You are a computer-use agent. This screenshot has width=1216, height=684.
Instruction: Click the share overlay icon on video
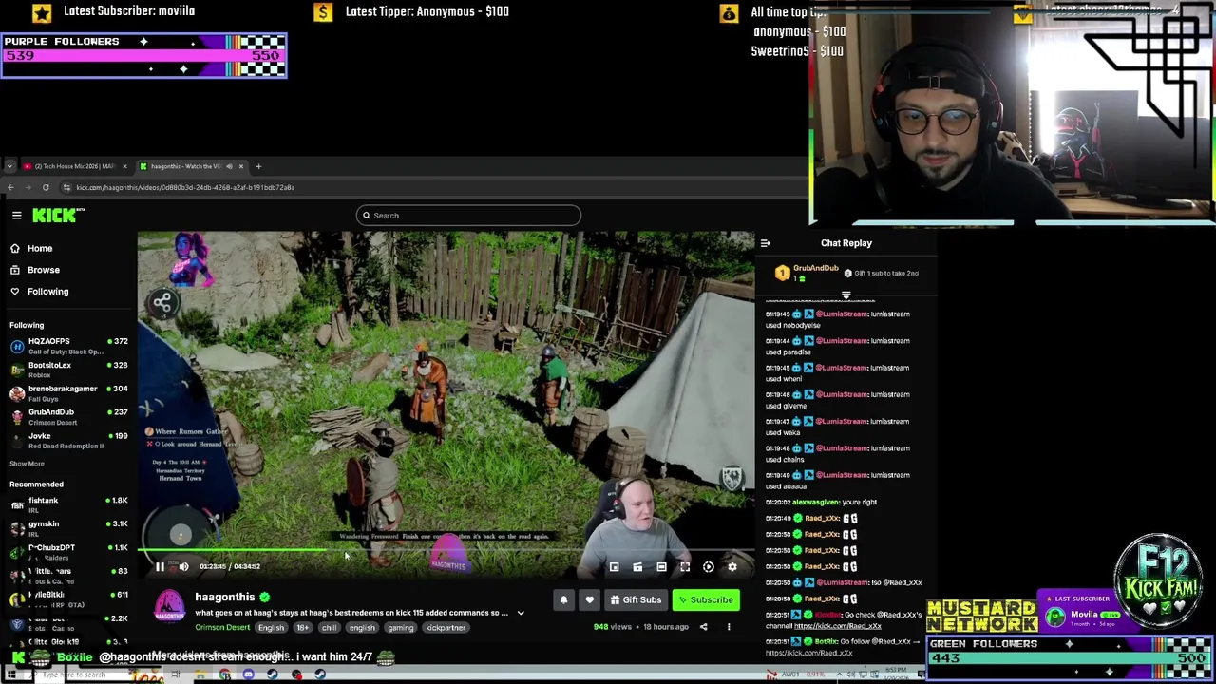162,303
